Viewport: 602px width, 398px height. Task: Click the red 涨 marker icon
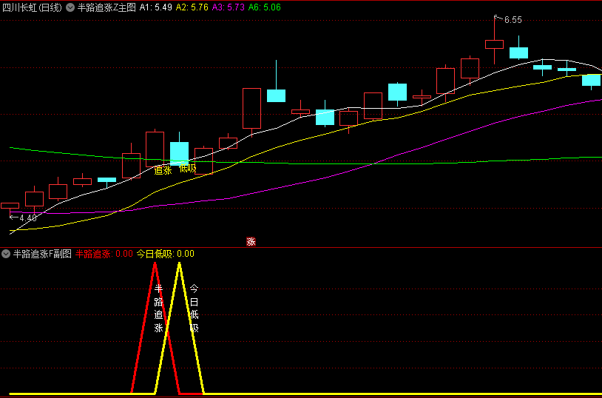(x=251, y=242)
